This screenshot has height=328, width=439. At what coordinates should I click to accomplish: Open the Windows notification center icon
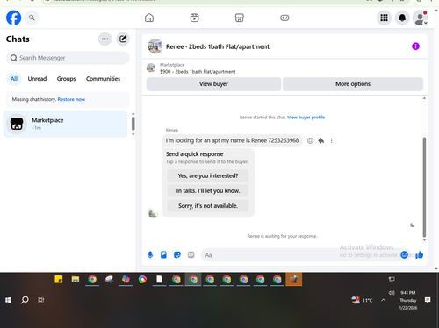click(428, 300)
